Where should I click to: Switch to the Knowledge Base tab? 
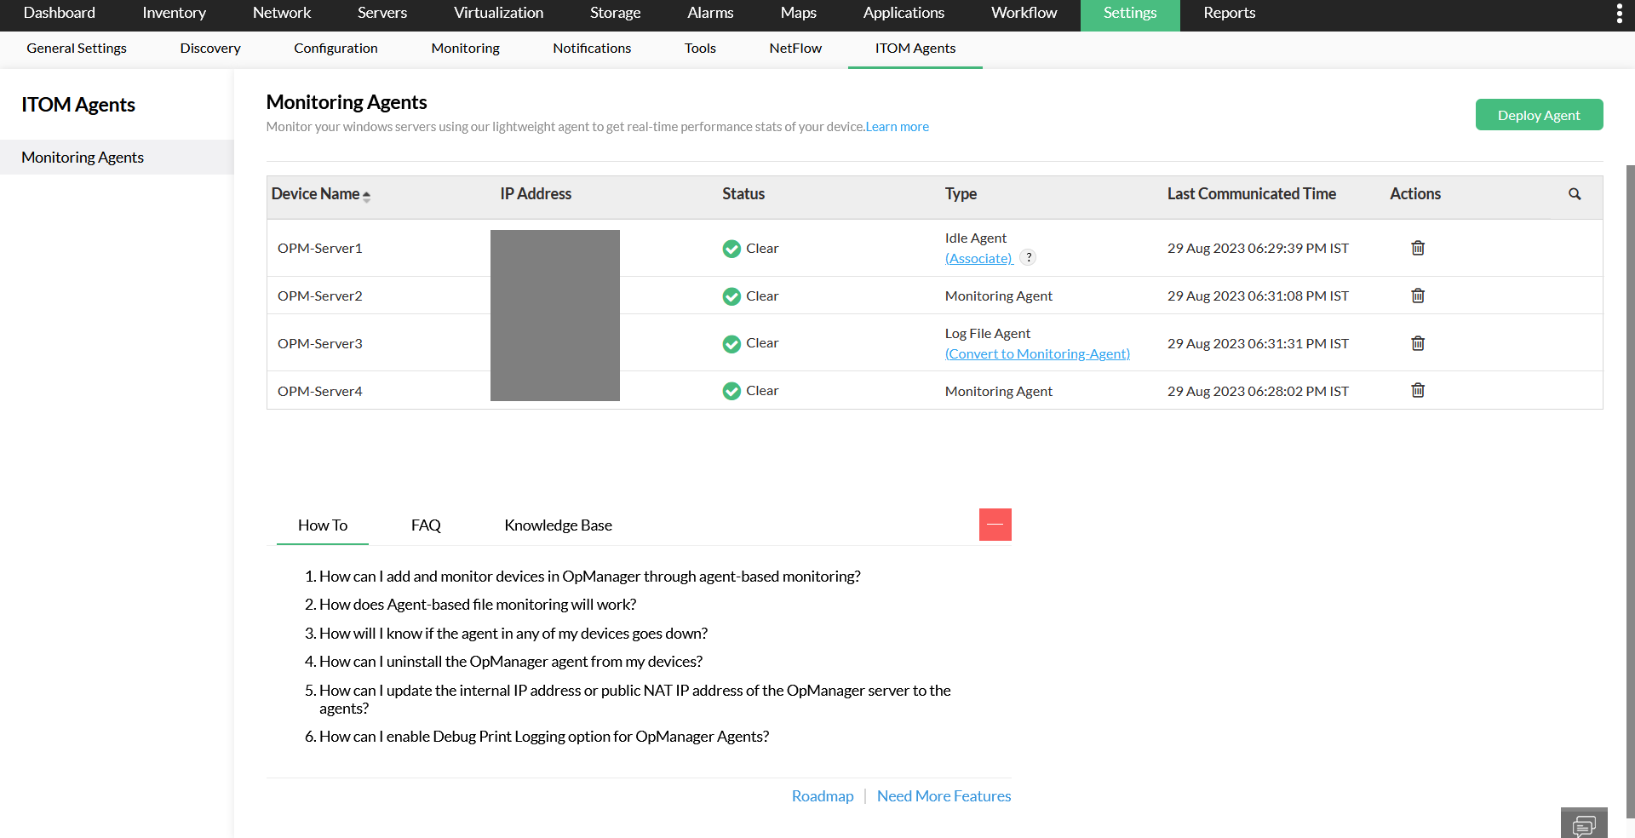pos(559,525)
